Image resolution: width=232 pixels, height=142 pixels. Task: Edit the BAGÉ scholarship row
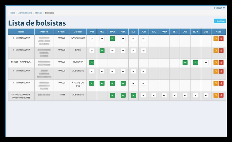[216, 51]
